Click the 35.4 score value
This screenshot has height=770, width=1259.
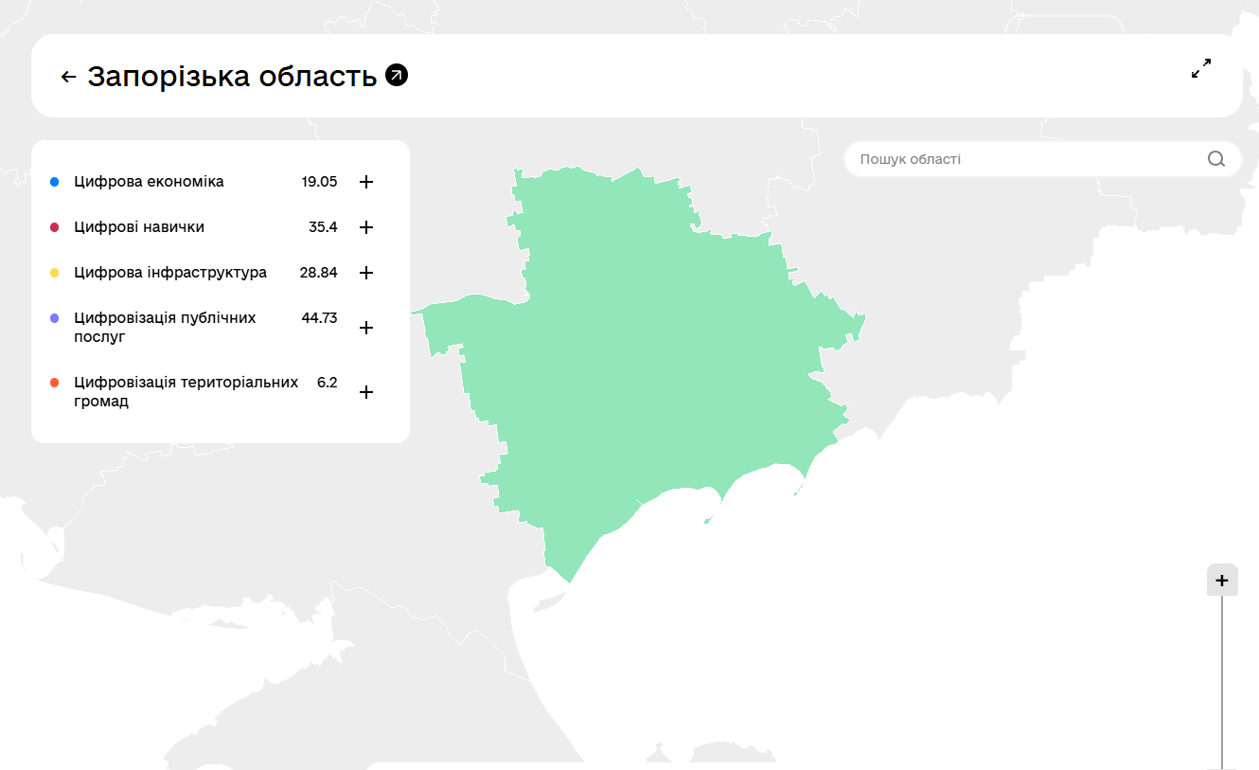tap(323, 227)
